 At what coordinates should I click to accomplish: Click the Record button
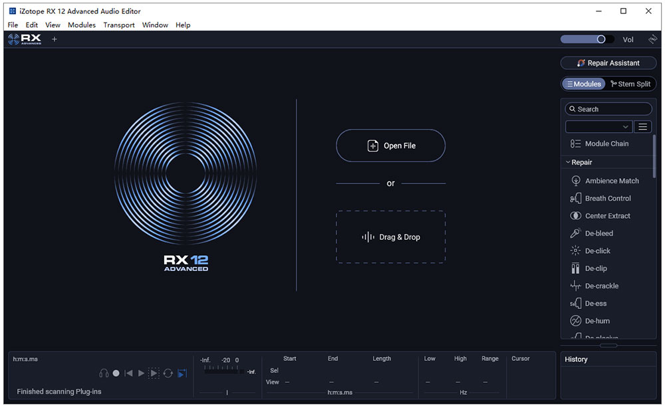click(116, 373)
